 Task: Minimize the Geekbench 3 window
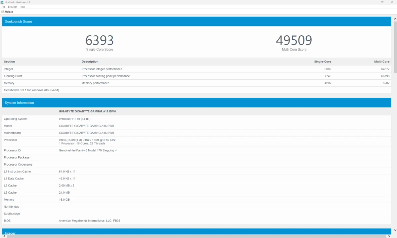[373, 2]
